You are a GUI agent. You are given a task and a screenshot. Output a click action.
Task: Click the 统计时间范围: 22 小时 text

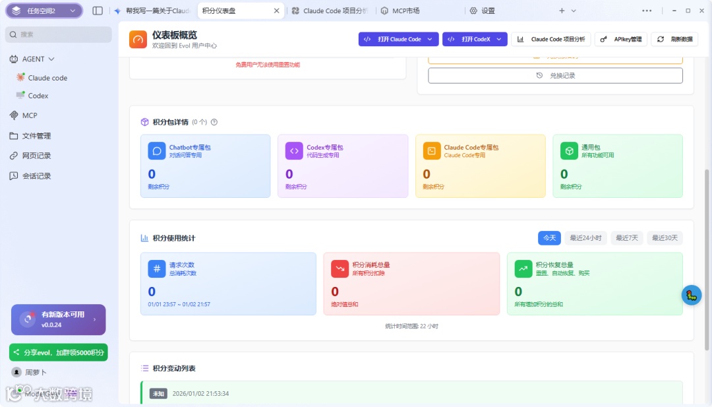[x=411, y=326]
